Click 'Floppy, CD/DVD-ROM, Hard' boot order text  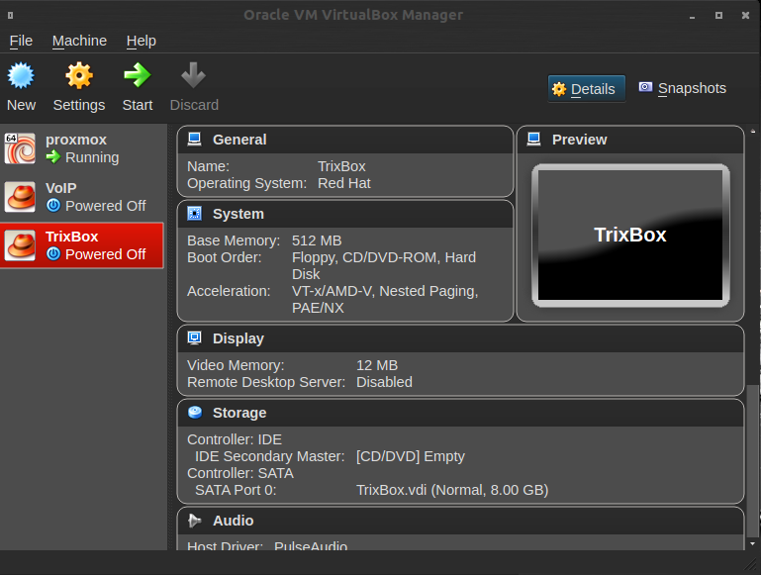(383, 257)
